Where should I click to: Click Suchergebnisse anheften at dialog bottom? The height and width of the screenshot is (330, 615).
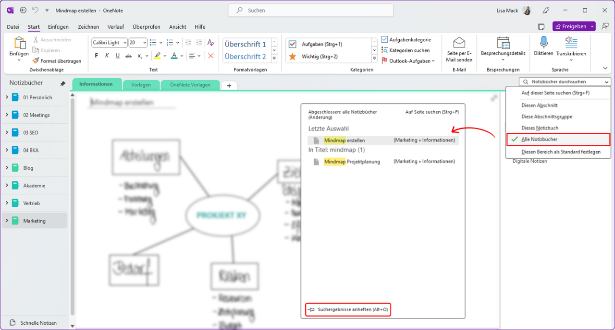click(348, 309)
